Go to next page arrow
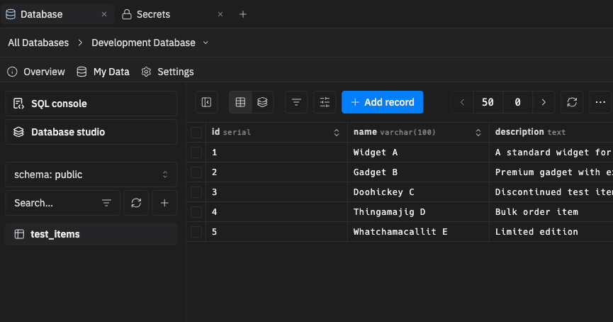This screenshot has height=322, width=613. tap(544, 102)
